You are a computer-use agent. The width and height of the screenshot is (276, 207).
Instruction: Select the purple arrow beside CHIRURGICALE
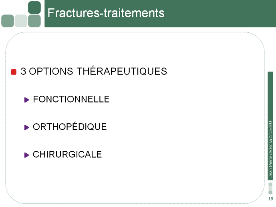(26, 155)
